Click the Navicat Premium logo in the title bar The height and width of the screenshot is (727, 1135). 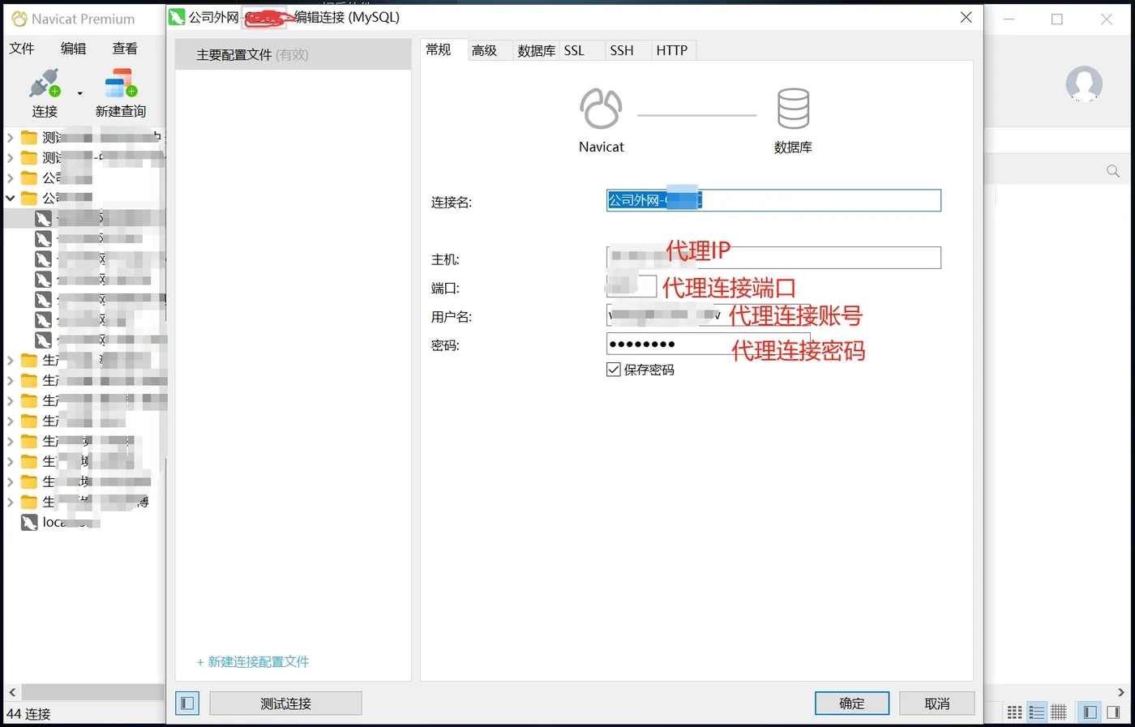[x=19, y=19]
